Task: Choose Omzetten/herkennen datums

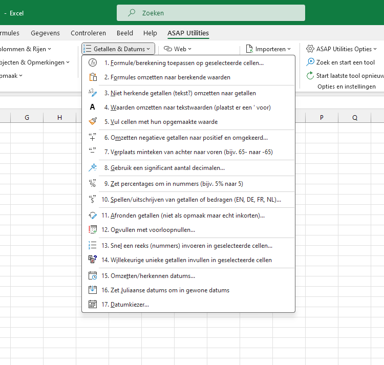Action: coord(188,275)
